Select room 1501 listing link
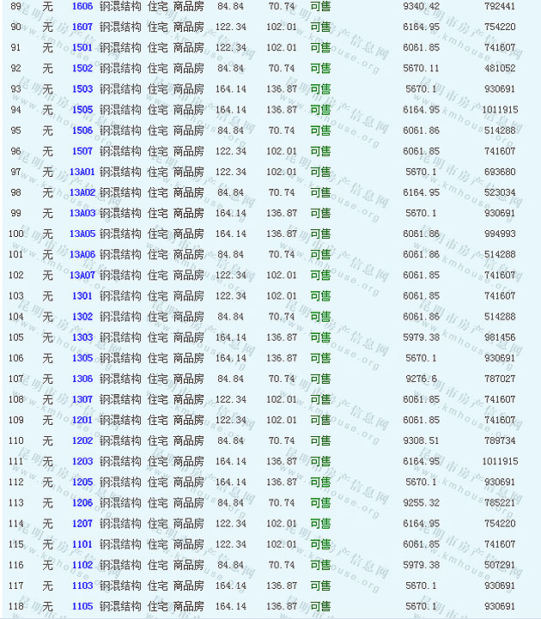The image size is (541, 619). (82, 47)
